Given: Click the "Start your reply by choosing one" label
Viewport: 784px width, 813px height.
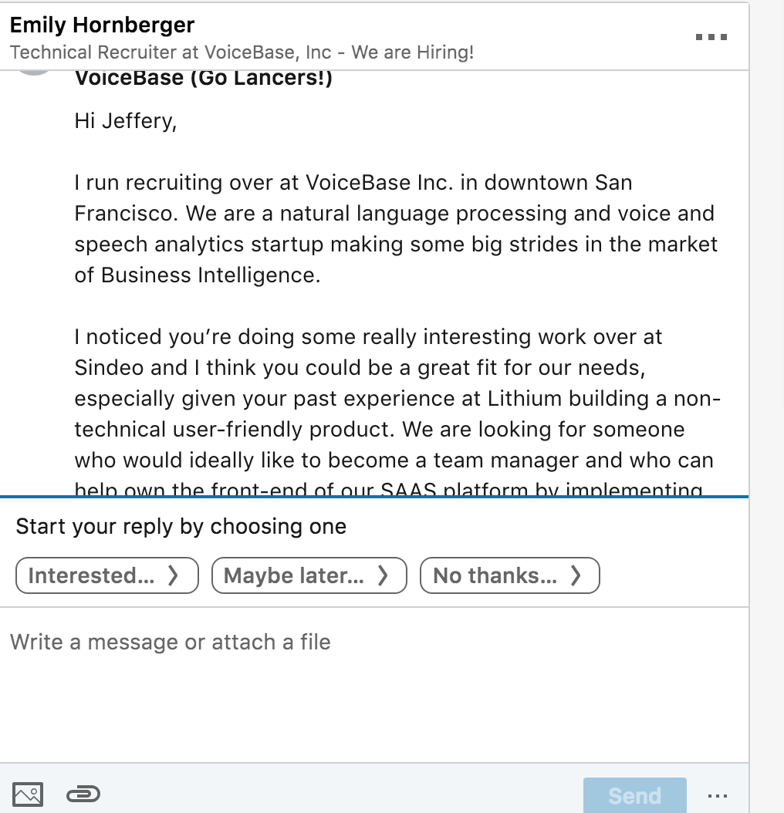Looking at the screenshot, I should [x=181, y=527].
